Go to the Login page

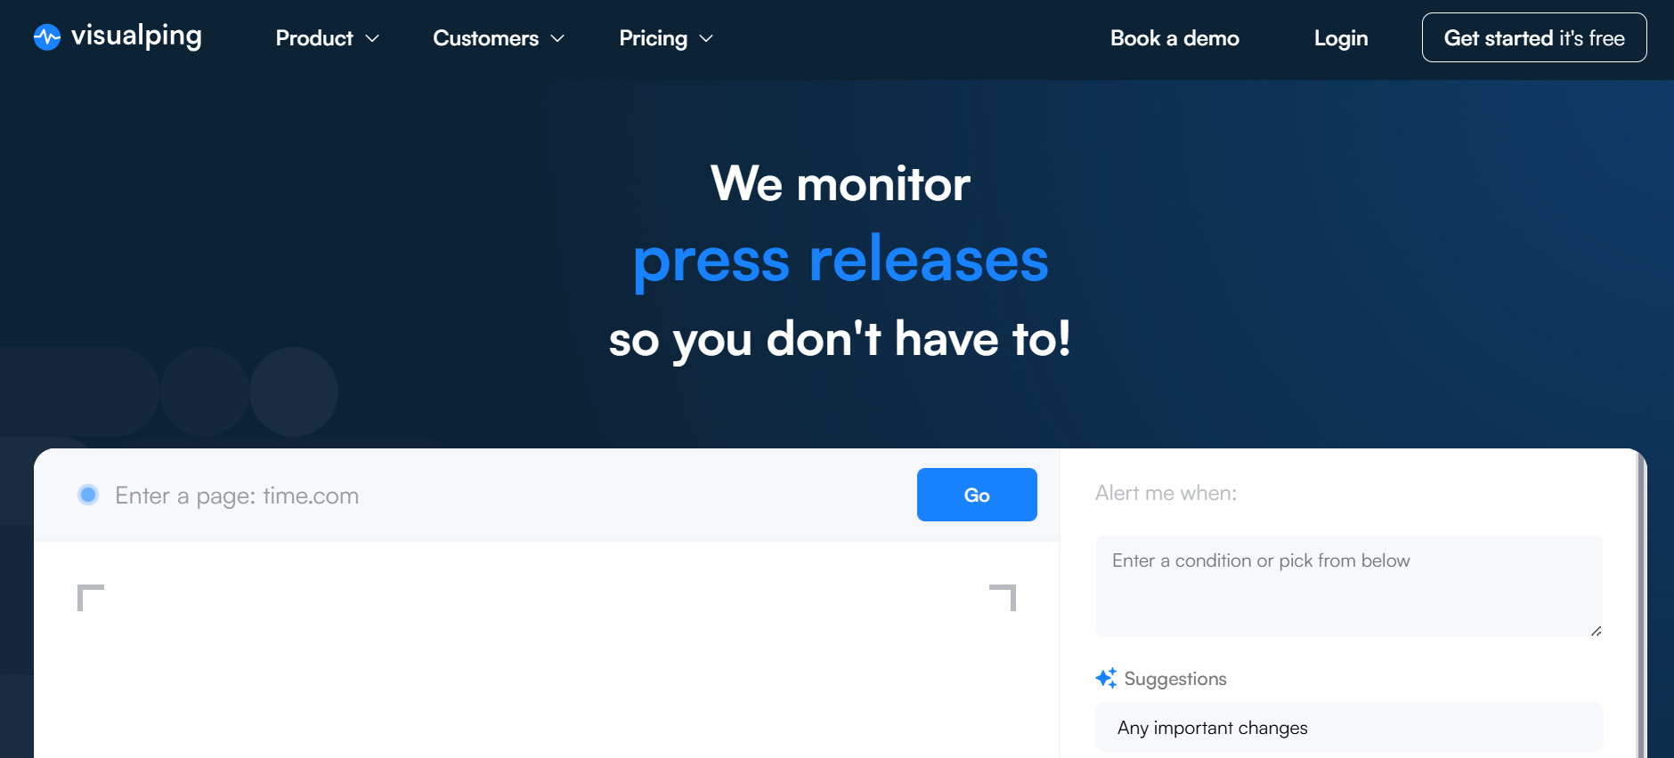click(1340, 38)
